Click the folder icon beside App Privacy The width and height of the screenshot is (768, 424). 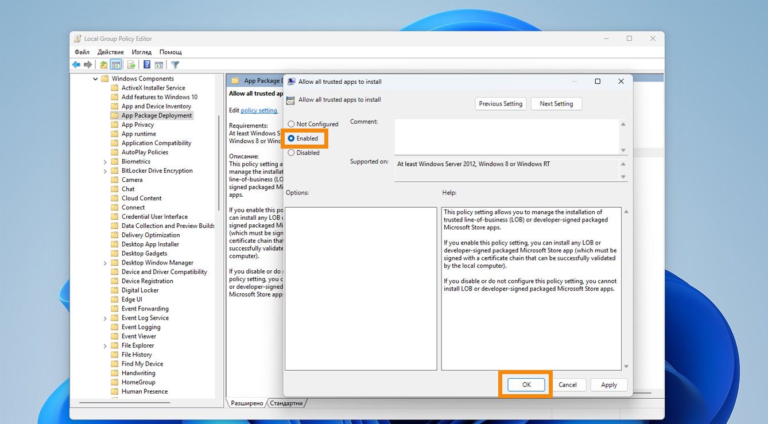click(x=114, y=125)
